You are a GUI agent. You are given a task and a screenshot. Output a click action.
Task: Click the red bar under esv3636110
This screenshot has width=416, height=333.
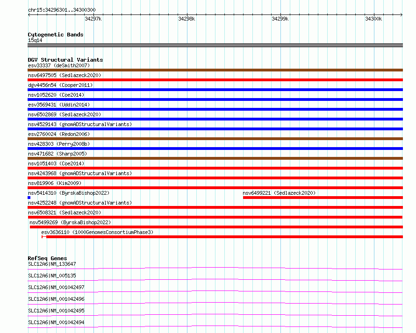[x=222, y=237]
